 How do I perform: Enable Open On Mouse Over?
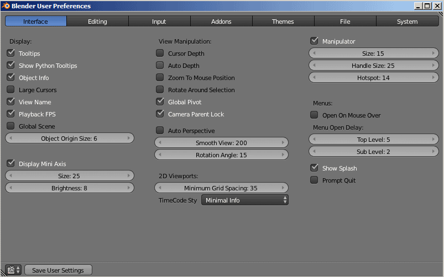click(314, 115)
